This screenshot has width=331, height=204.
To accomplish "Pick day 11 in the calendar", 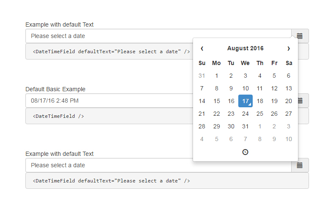I will (x=260, y=89).
